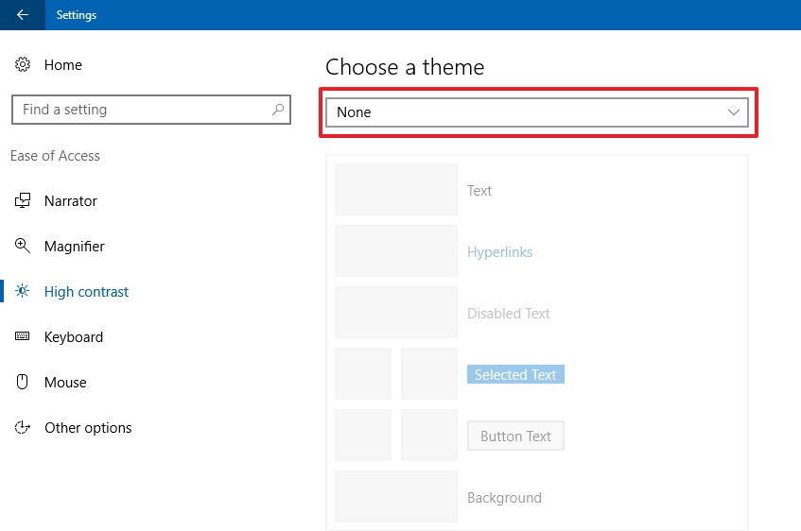The height and width of the screenshot is (531, 801).
Task: Click the search magnifier icon
Action: tap(277, 110)
